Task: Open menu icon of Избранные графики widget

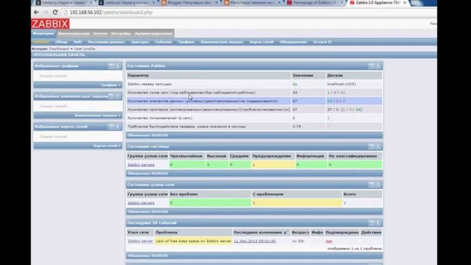Action: pyautogui.click(x=111, y=66)
